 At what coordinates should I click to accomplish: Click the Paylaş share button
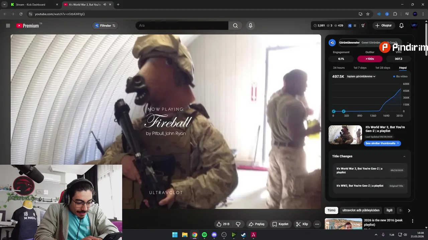tap(256, 224)
